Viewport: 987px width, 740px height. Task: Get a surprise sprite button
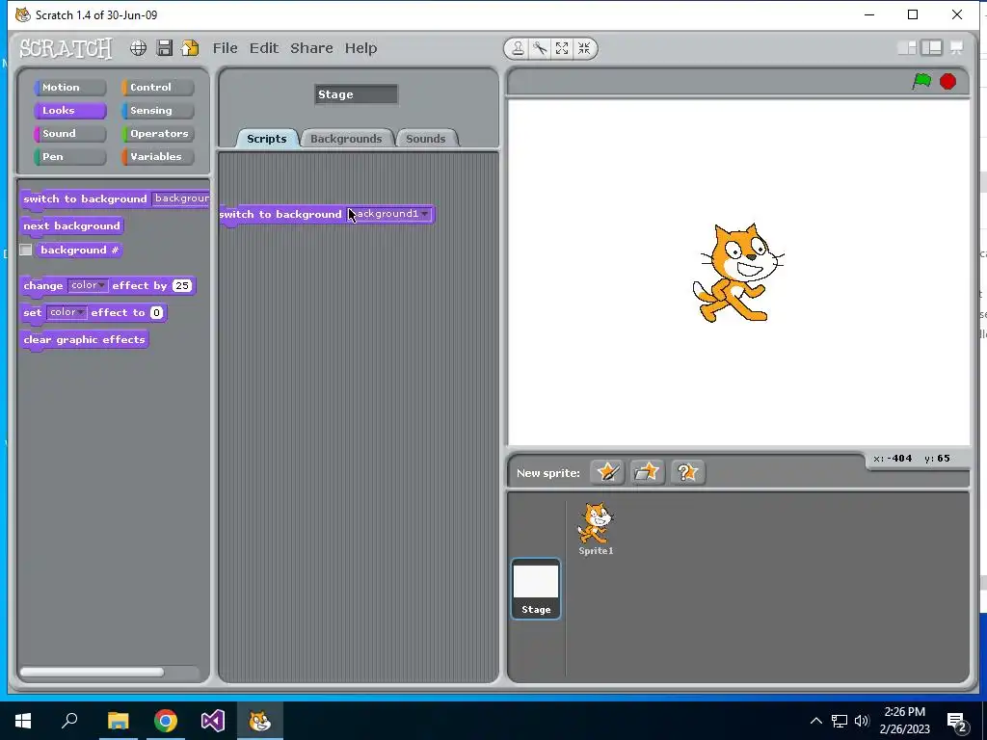tap(687, 472)
